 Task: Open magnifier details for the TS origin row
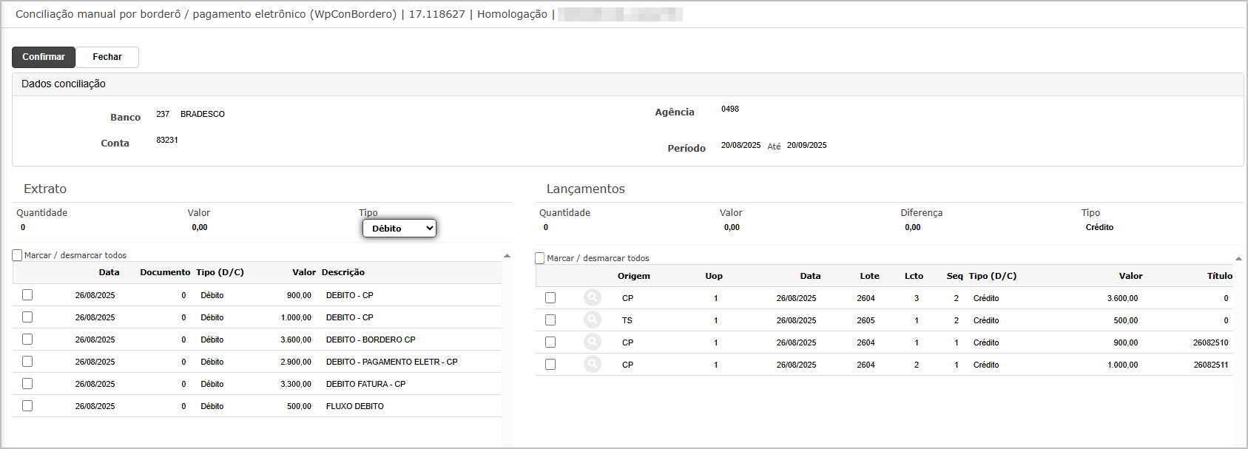[x=592, y=320]
